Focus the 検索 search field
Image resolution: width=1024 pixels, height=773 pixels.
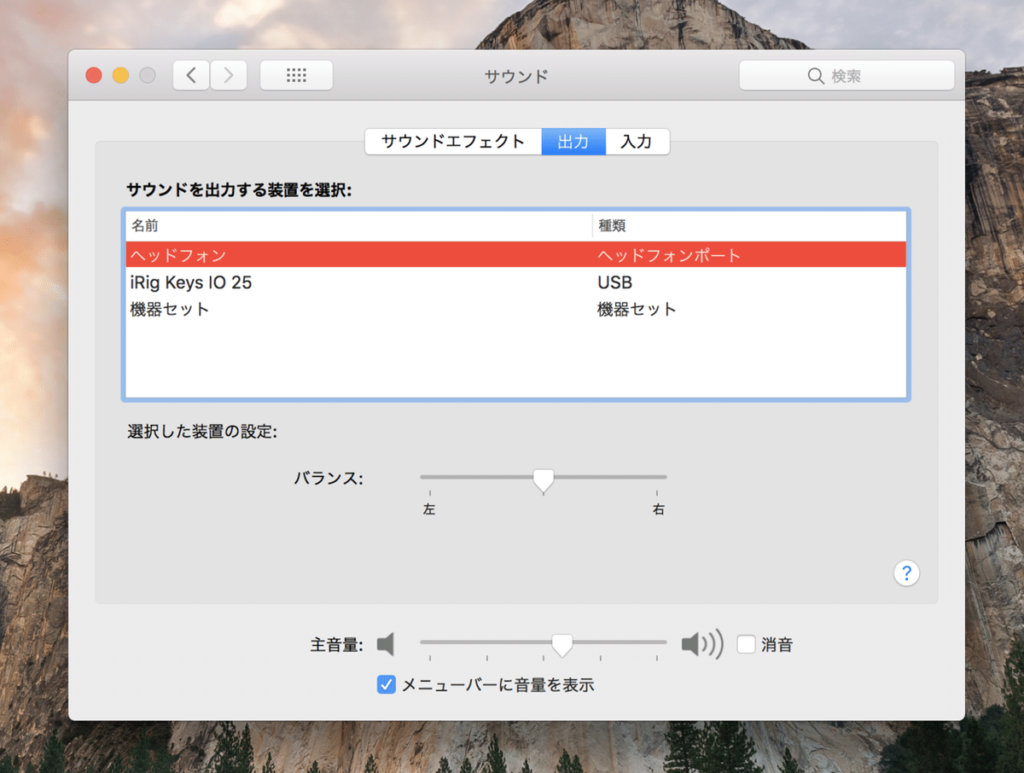(x=847, y=76)
